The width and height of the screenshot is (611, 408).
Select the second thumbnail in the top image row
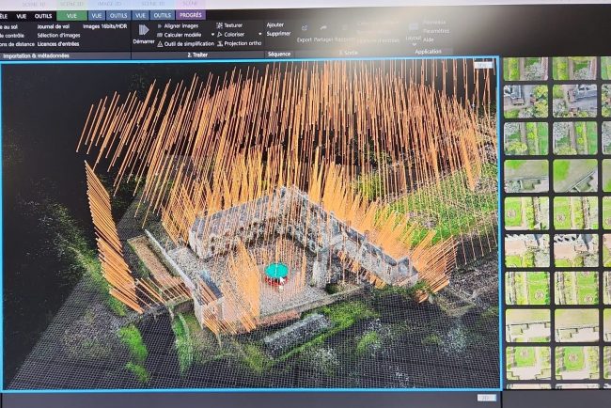(574, 69)
